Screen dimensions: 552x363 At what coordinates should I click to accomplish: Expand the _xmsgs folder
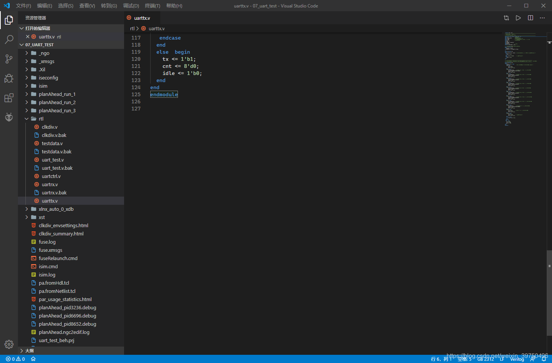point(71,61)
